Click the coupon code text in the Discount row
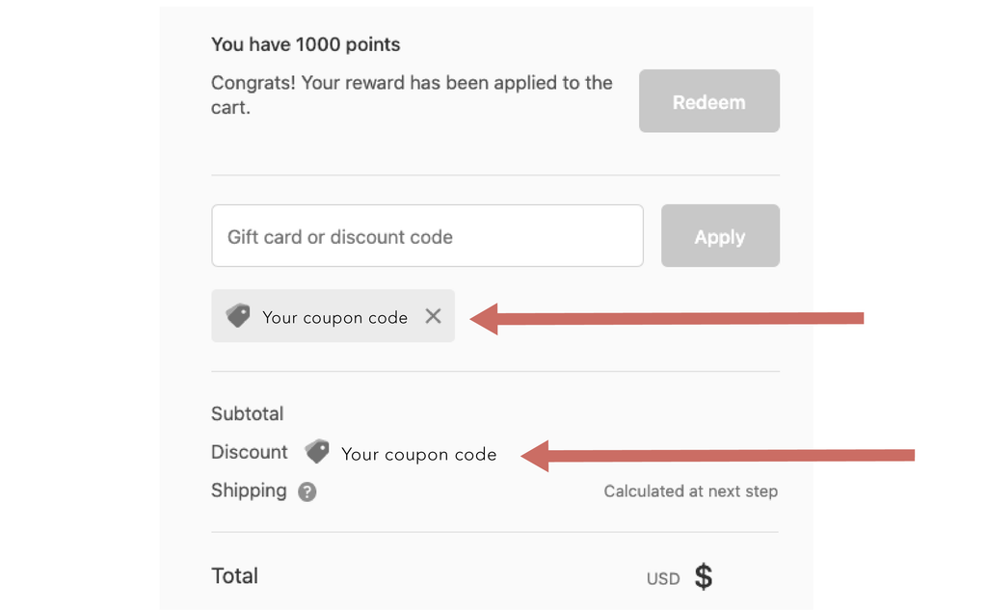Image resolution: width=987 pixels, height=610 pixels. pyautogui.click(x=418, y=454)
